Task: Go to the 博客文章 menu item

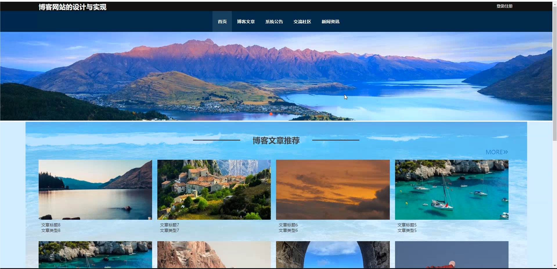Action: point(246,21)
